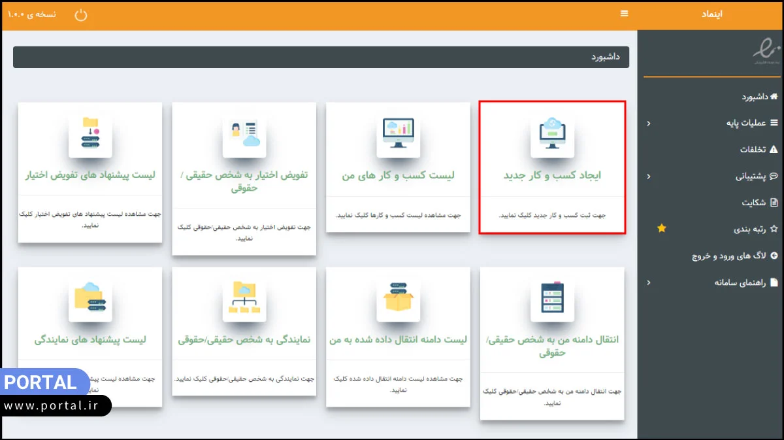Click the folder icon above 'لیست پیشنهاد های تفویض اختیار'
The height and width of the screenshot is (440, 784).
click(x=90, y=134)
